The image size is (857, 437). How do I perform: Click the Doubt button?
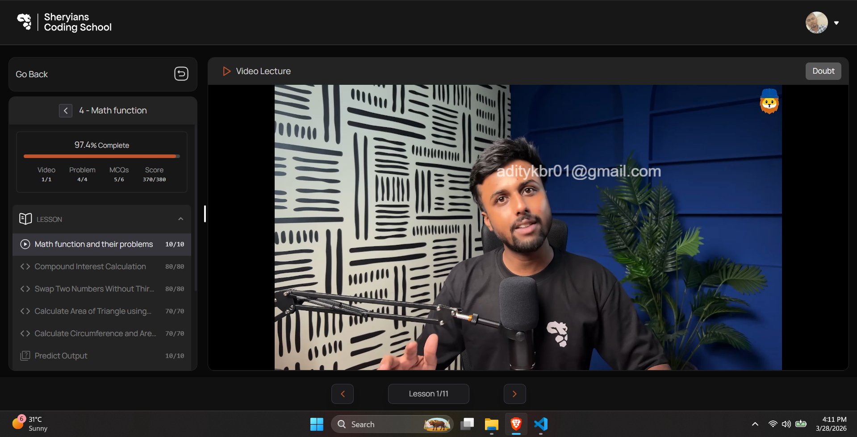coord(823,71)
